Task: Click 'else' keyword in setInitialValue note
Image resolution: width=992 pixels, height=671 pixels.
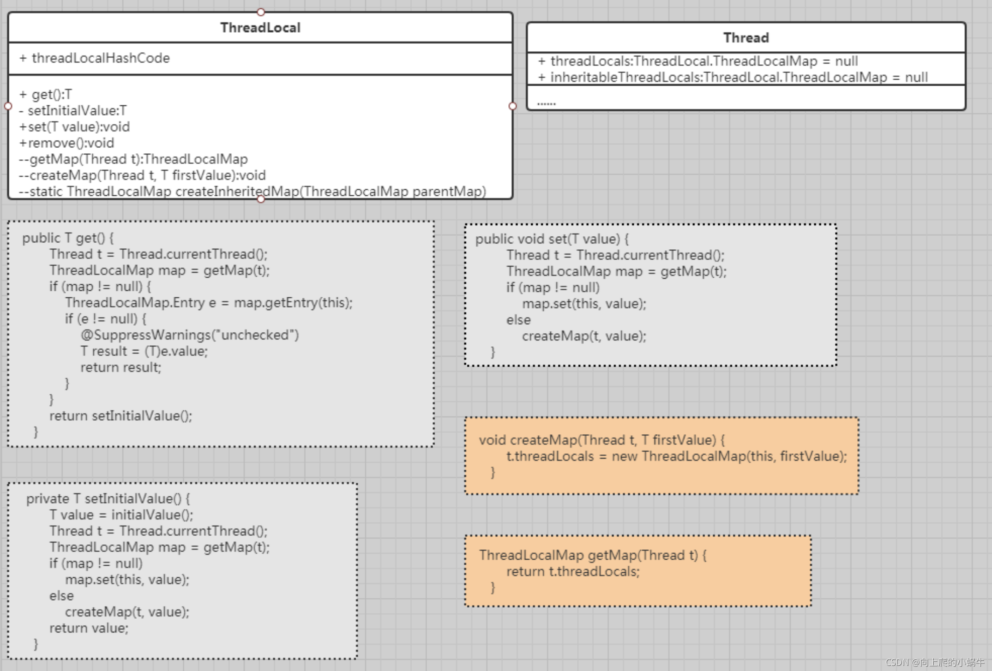Action: pos(62,596)
